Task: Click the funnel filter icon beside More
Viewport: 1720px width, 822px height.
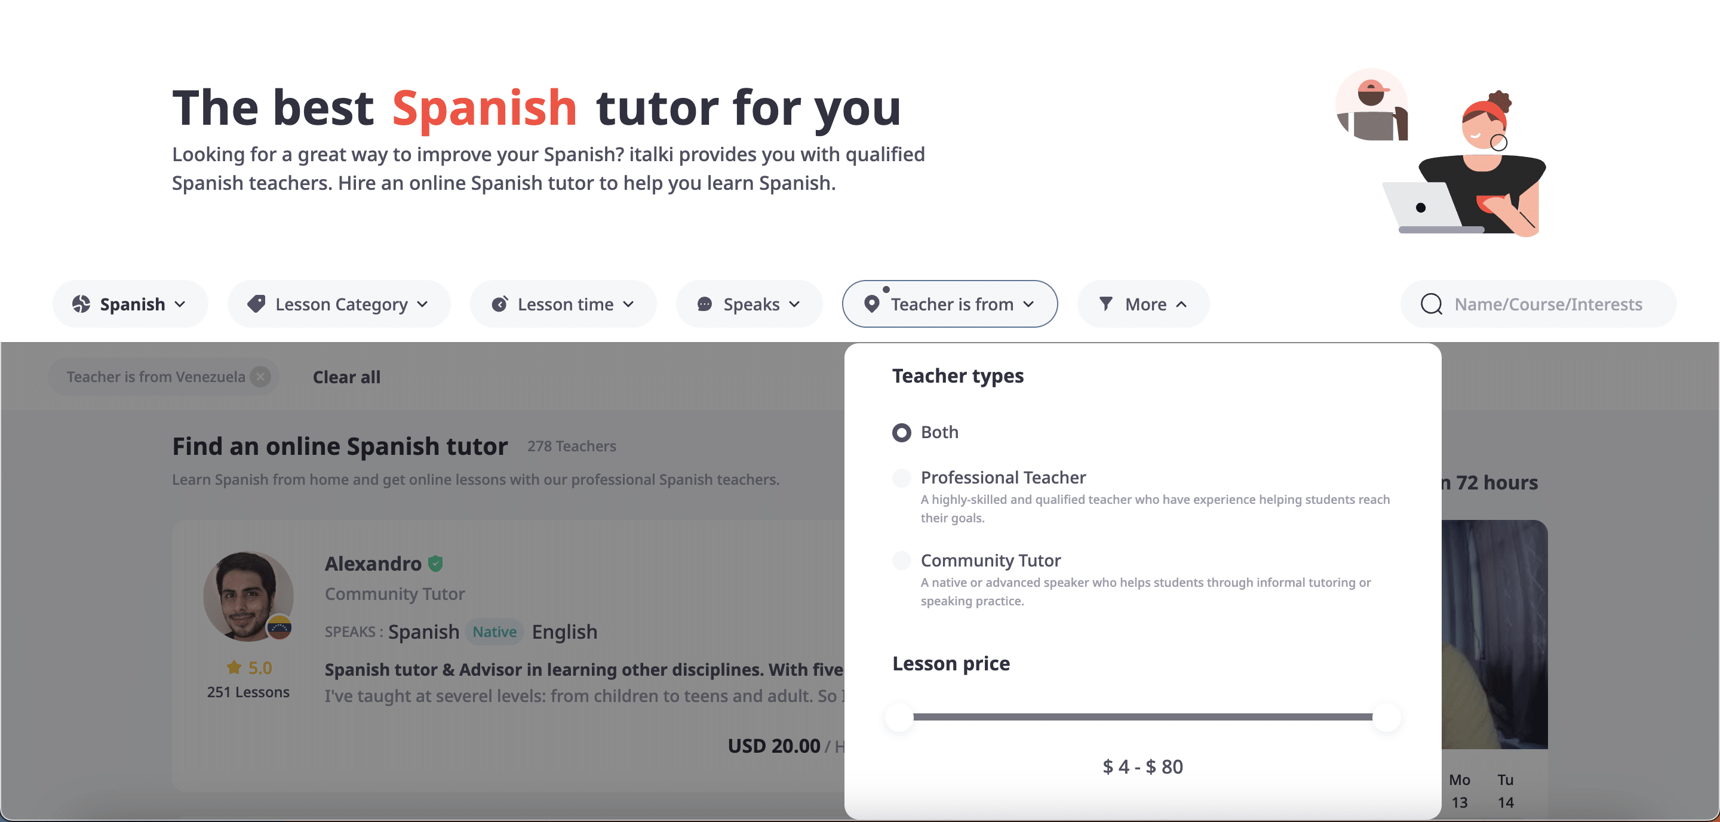Action: [1105, 304]
